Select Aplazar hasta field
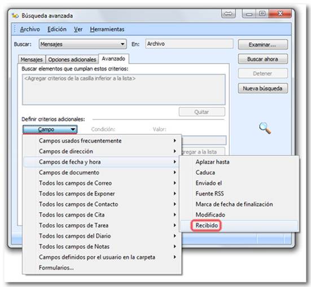The image size is (311, 287). 239,162
